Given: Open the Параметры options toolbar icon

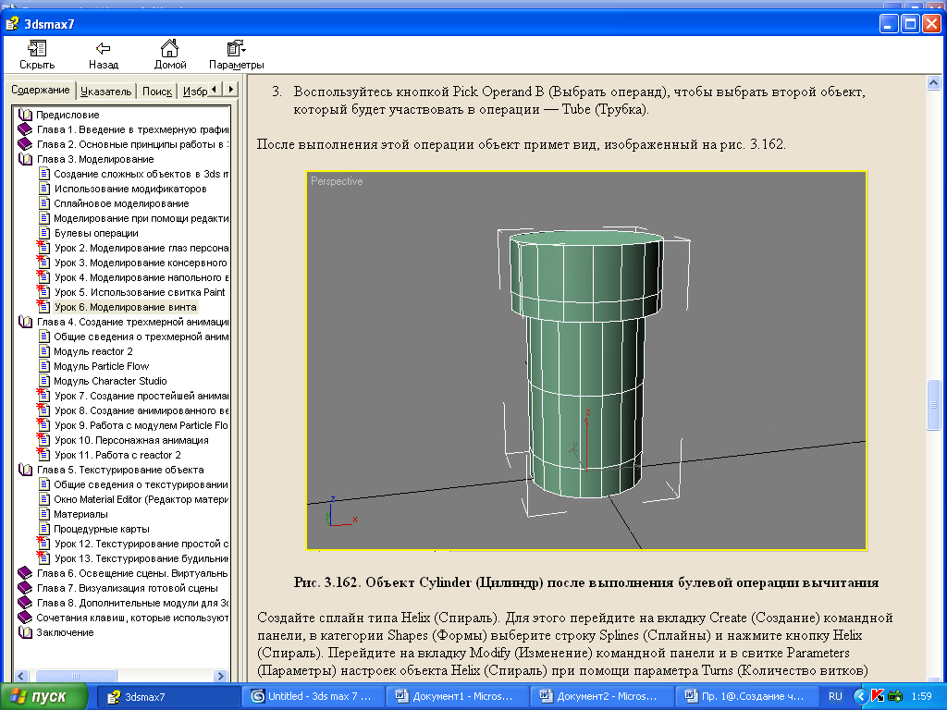Looking at the screenshot, I should point(236,48).
